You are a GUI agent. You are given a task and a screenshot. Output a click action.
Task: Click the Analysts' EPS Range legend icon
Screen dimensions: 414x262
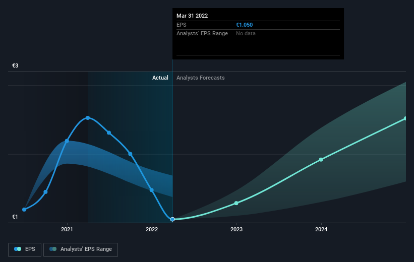(53, 249)
